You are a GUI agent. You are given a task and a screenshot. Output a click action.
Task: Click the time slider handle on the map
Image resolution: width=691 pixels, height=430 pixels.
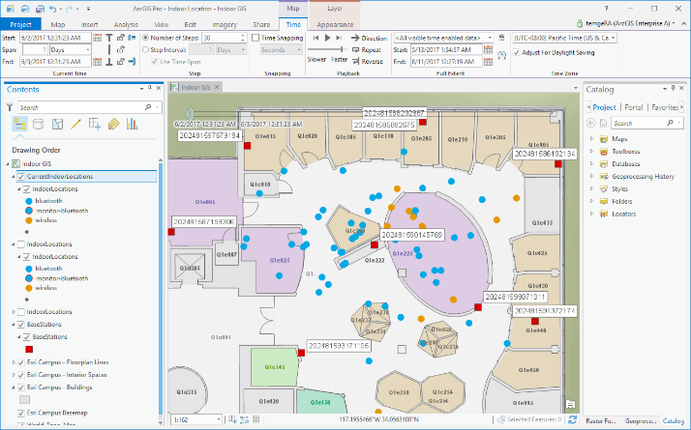coord(190,114)
